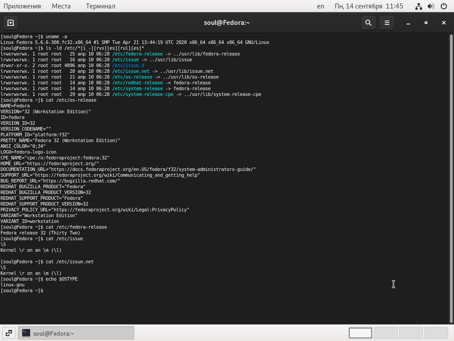Image resolution: width=454 pixels, height=341 pixels.
Task: Click the PRETTY_NAME line
Action: click(60, 141)
